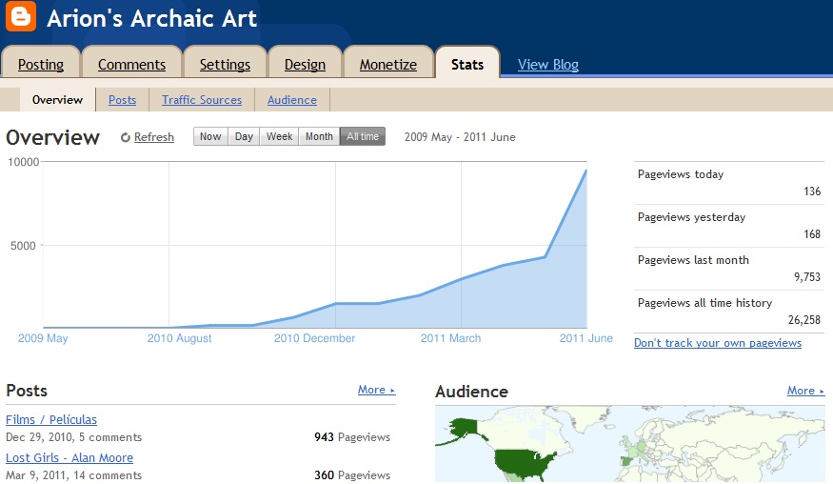Click the Dec 29, 2010, 5 comments text
This screenshot has width=833, height=484.
click(x=74, y=437)
